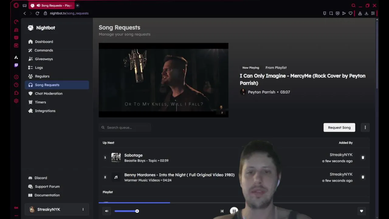
Task: Click the Request Song button
Action: point(339,127)
